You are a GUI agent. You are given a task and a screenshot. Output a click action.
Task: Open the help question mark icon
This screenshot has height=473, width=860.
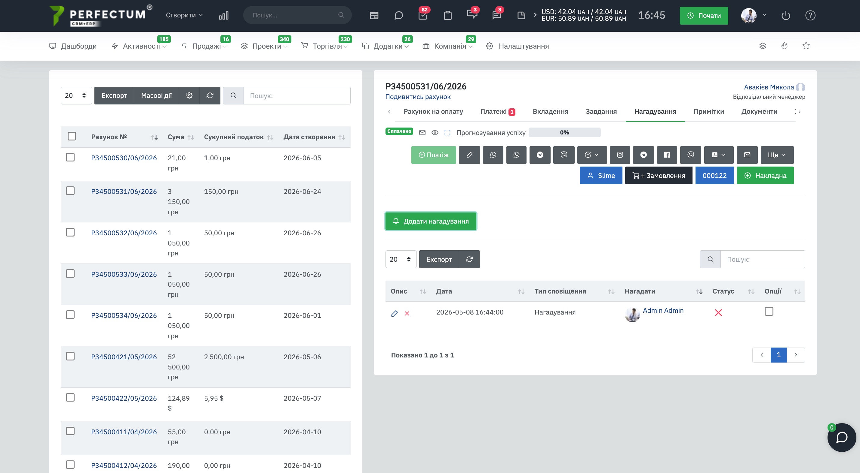[810, 15]
